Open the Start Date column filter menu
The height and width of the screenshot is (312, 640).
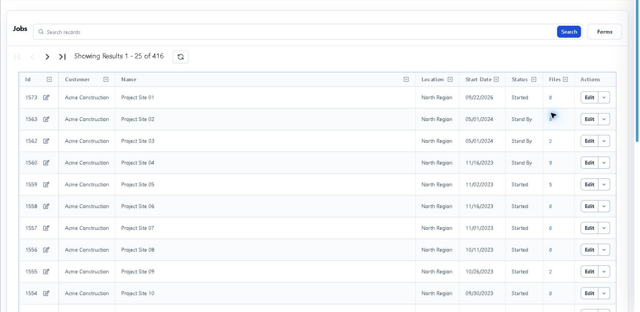[496, 79]
